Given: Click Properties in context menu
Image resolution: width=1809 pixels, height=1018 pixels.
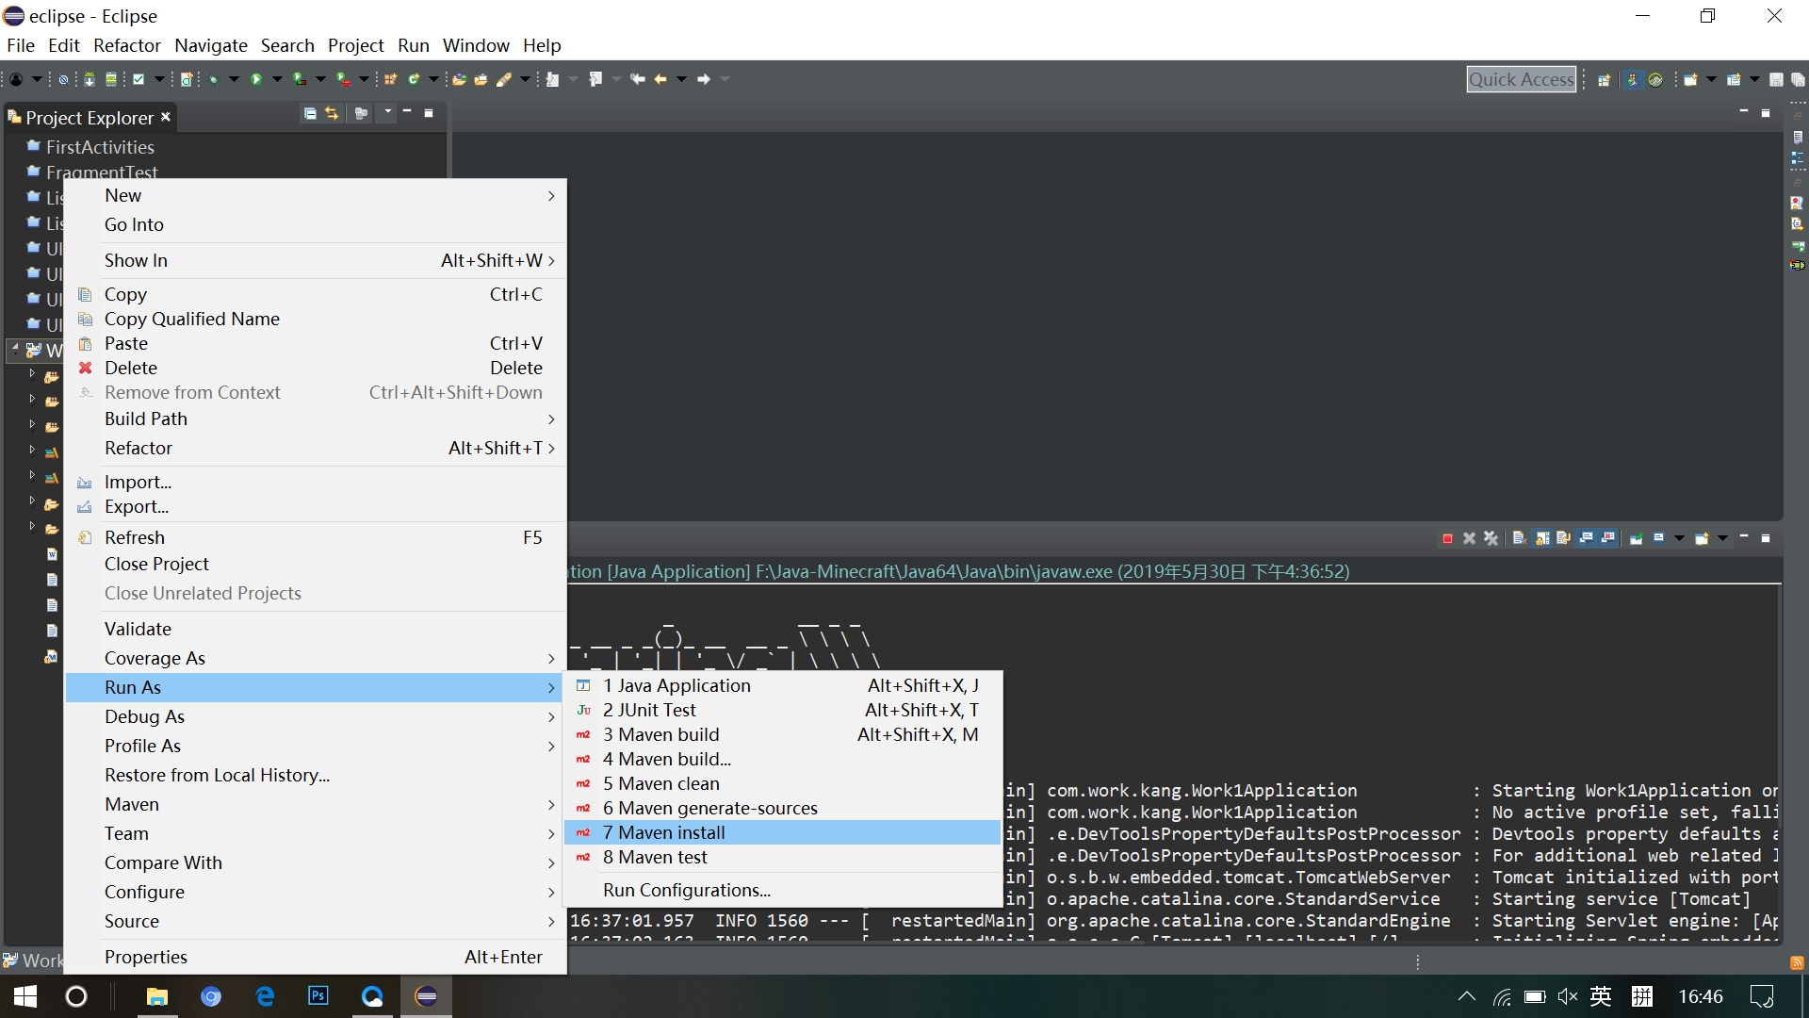Looking at the screenshot, I should coord(316,958).
